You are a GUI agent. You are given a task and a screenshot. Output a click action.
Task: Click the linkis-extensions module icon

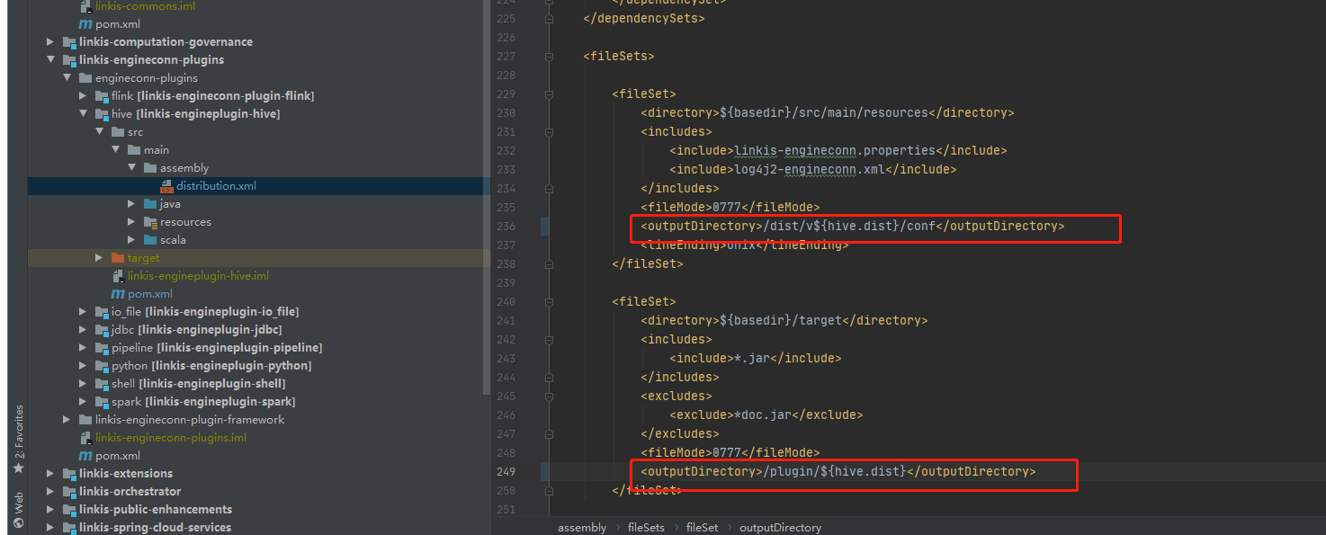pos(69,474)
